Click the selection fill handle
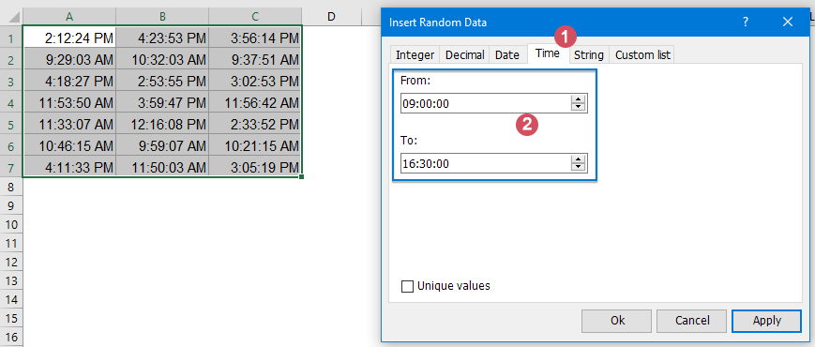Viewport: 815px width, 347px height. pyautogui.click(x=301, y=177)
